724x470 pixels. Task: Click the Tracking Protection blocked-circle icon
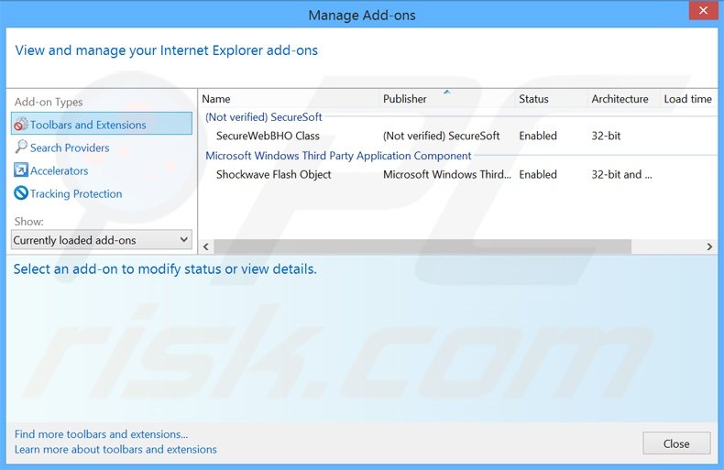pos(21,193)
